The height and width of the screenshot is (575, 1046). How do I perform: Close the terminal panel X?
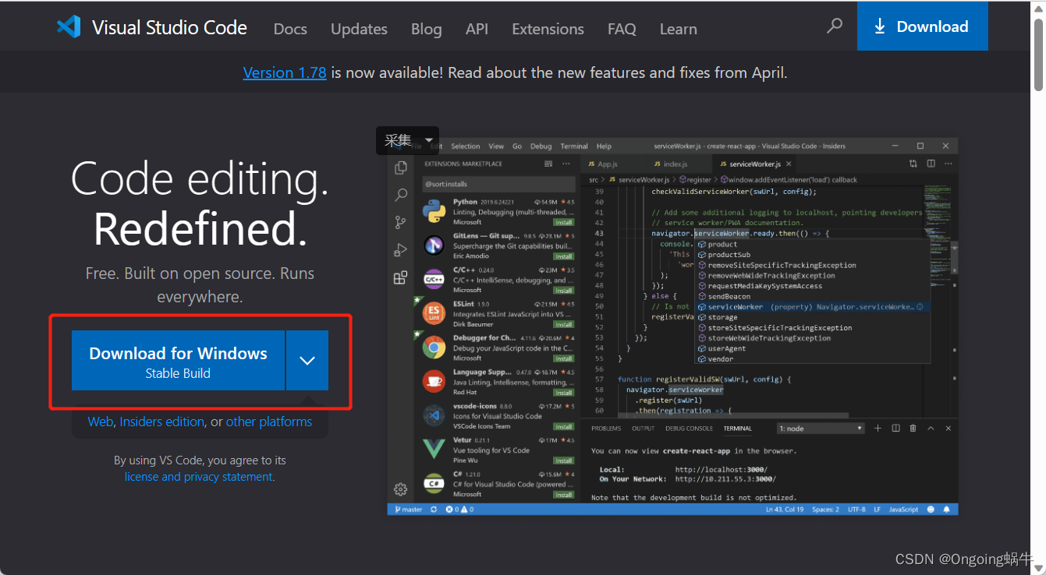click(x=948, y=429)
